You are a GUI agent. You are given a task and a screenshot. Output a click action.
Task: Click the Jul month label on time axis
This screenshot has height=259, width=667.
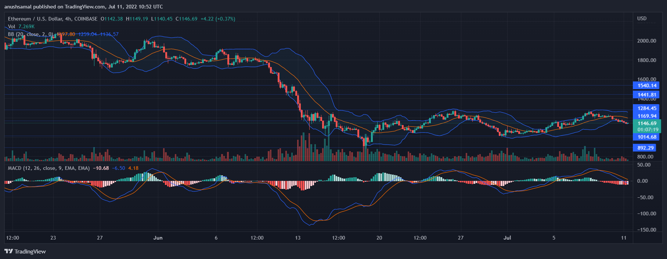point(507,238)
